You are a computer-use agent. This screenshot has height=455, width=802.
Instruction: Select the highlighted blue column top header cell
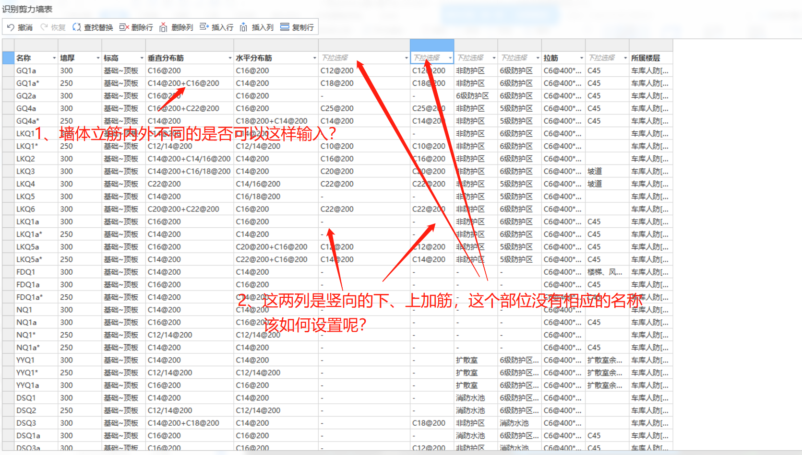point(432,45)
